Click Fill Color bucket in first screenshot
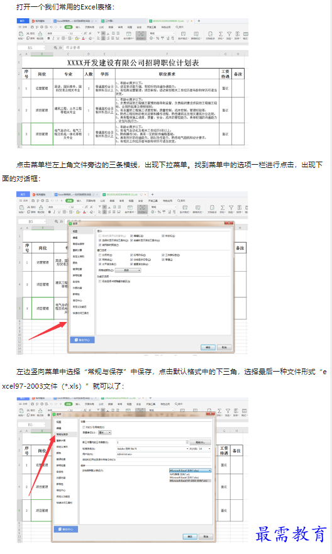The height and width of the screenshot is (554, 332). (x=77, y=38)
